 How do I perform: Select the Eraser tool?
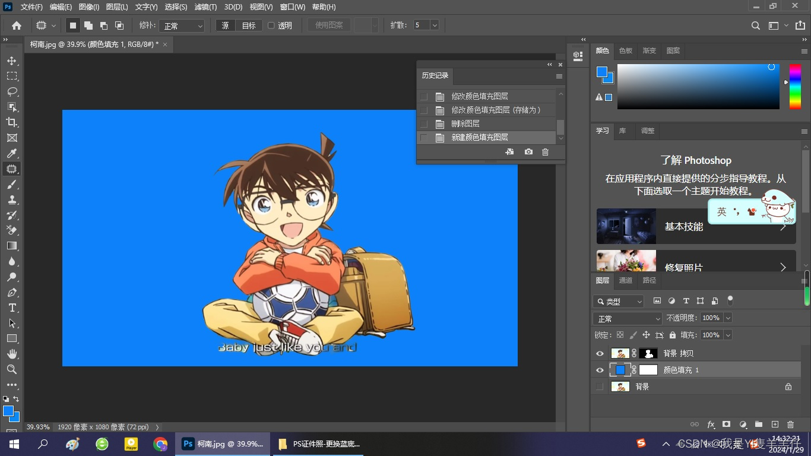(12, 230)
